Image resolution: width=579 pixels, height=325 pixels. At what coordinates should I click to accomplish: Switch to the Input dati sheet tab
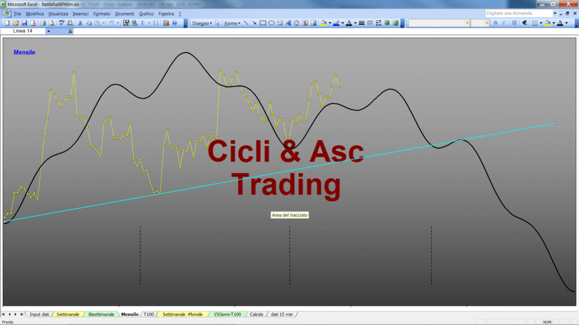pos(39,314)
